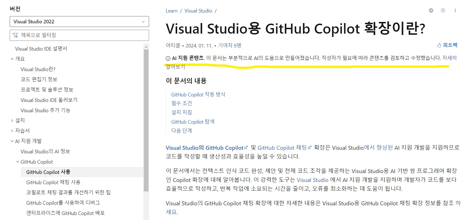Screen dimensions: 473x220
Task: Open the Visual Studio 2022 version dropdown
Action: (x=79, y=22)
